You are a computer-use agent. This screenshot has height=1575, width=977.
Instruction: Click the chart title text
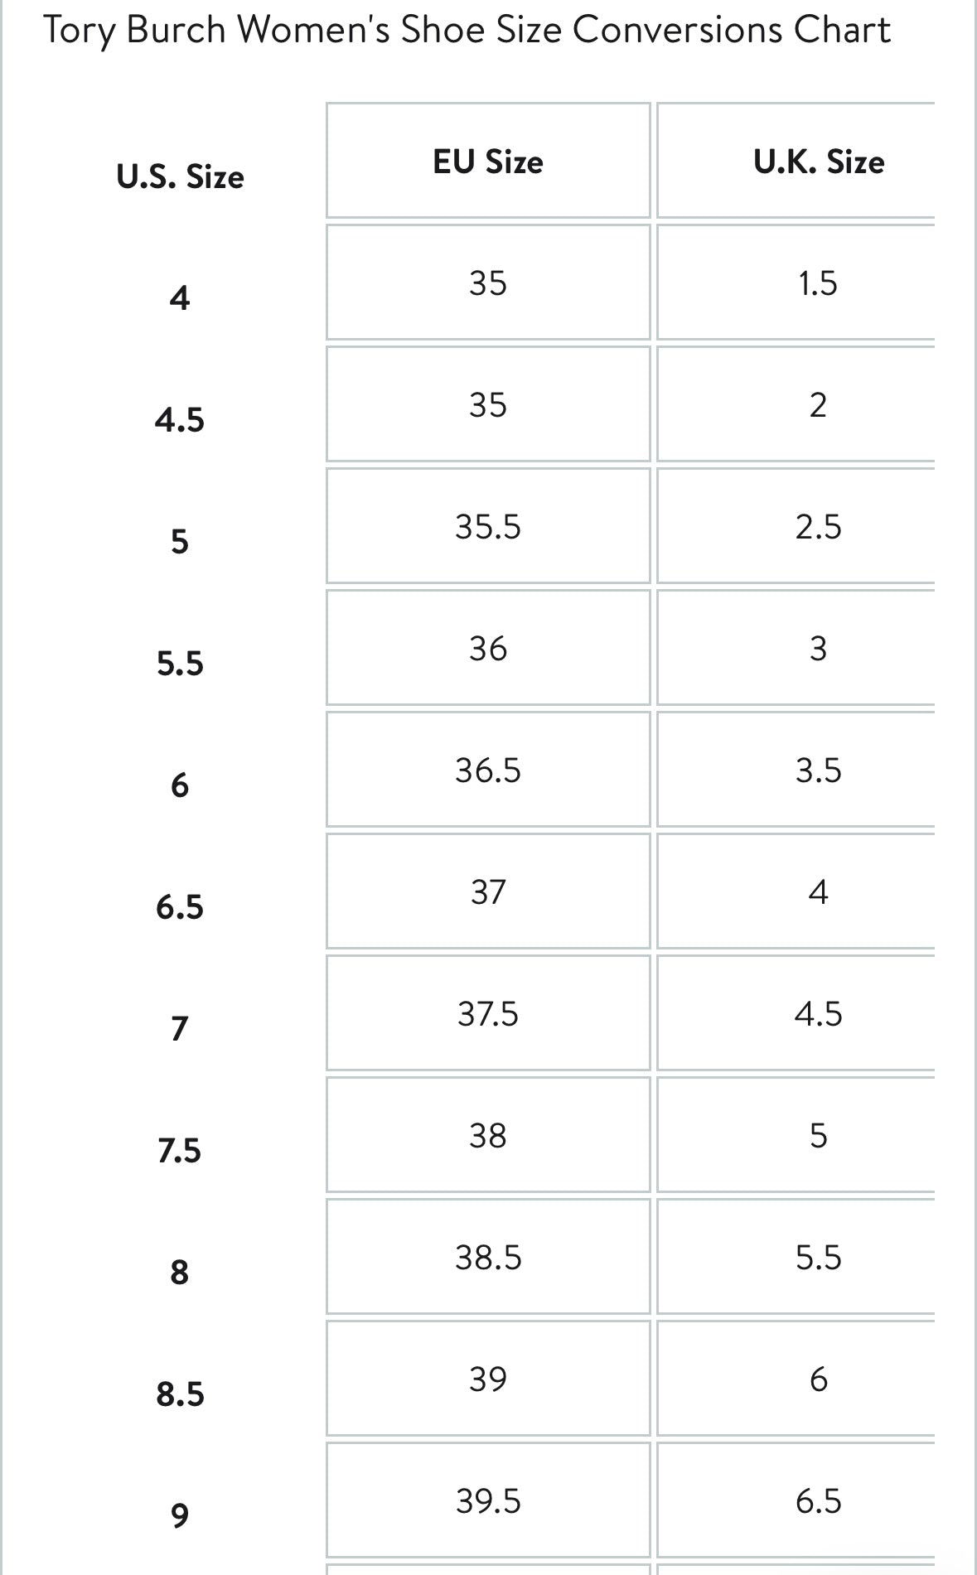[467, 31]
